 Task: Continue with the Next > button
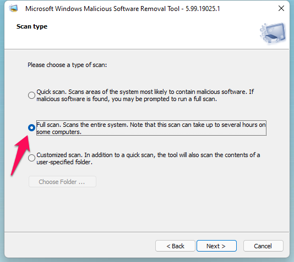pyautogui.click(x=216, y=246)
